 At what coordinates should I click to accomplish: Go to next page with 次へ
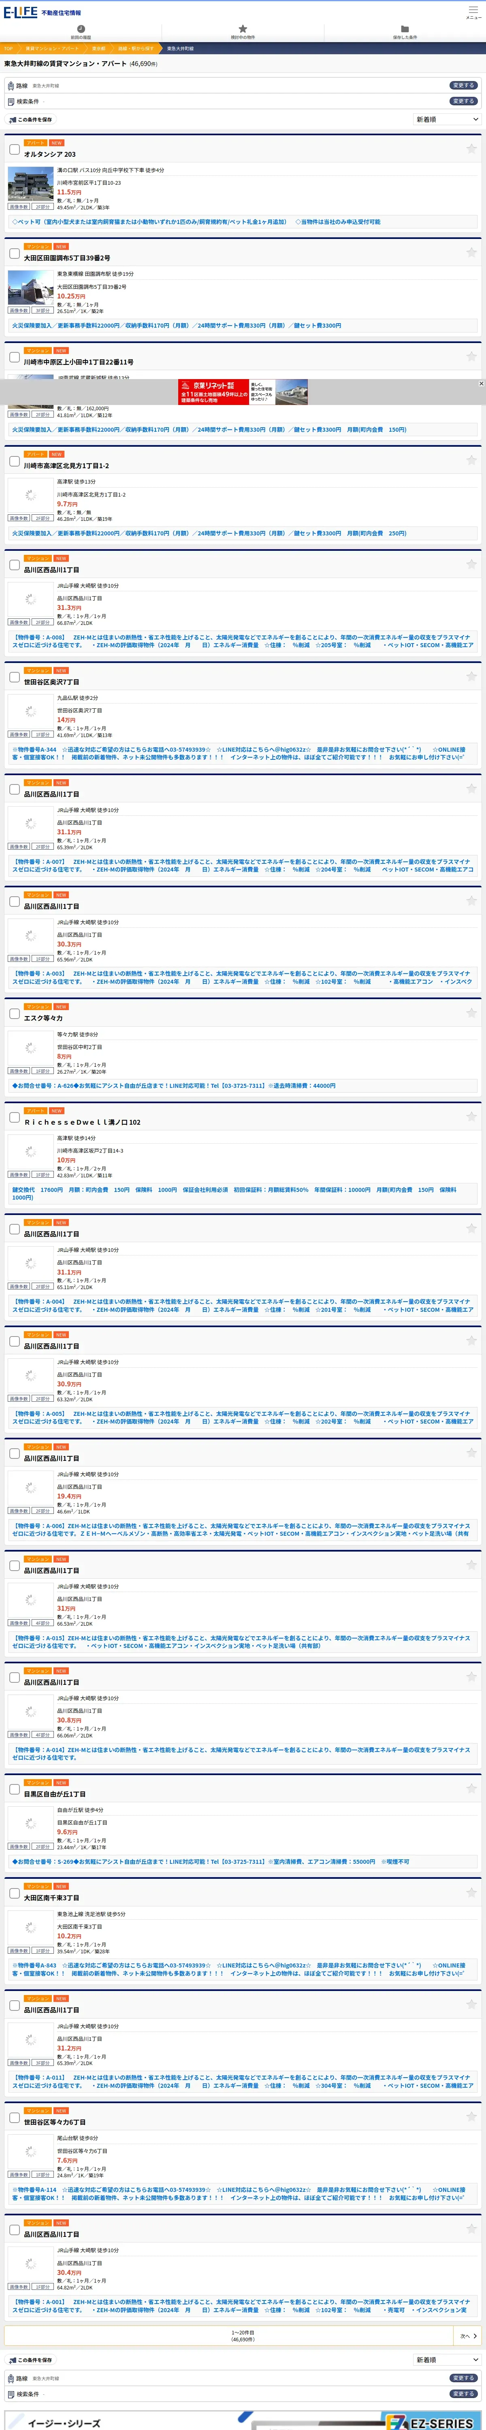coord(468,2336)
